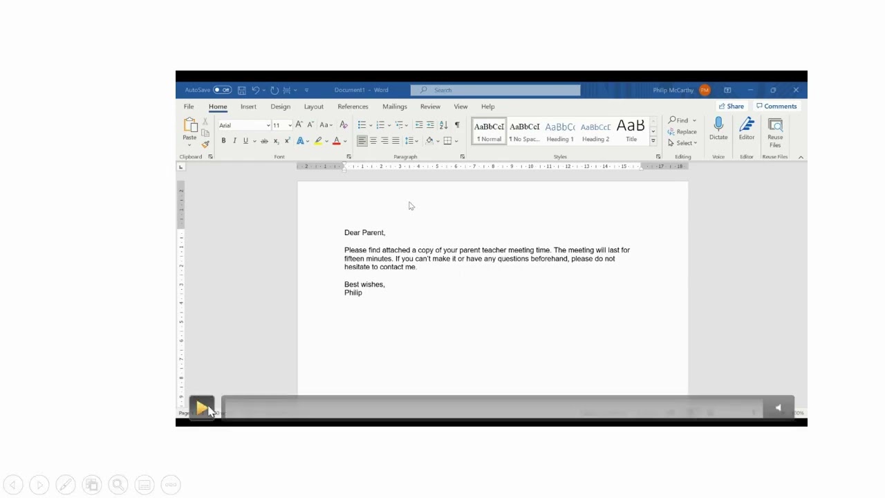885x498 pixels.
Task: Click Replace in Editing group
Action: click(x=682, y=131)
